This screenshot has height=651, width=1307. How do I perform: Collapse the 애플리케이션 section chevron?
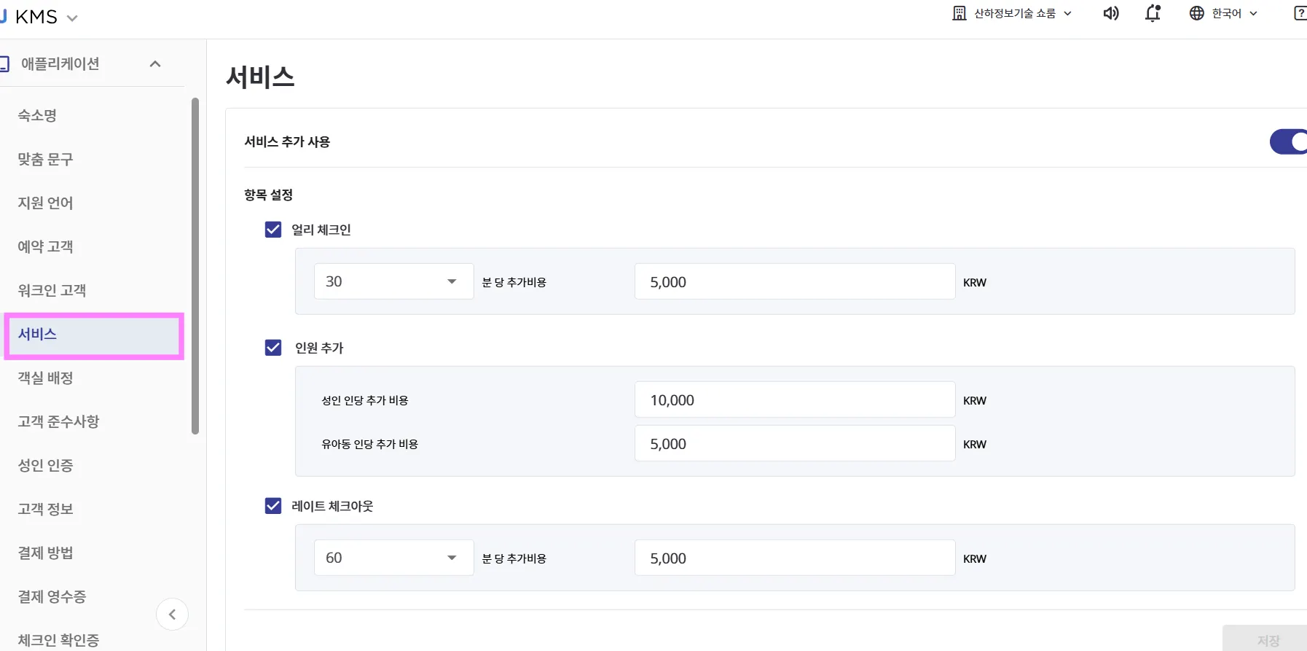155,64
